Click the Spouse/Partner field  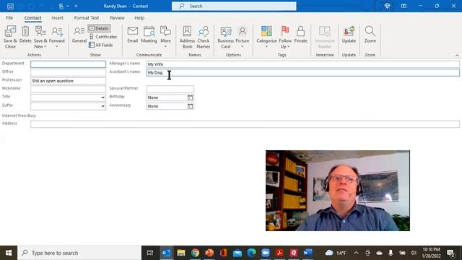[x=170, y=89]
